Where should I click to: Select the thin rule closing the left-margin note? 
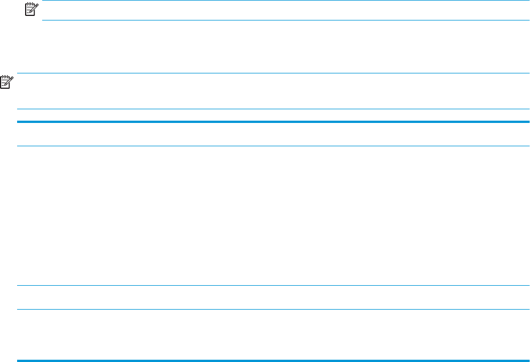273,109
